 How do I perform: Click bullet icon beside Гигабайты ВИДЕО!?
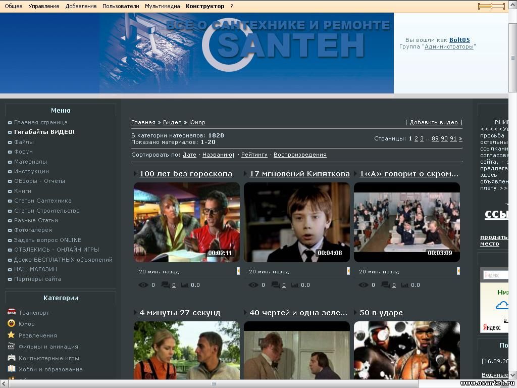point(10,132)
